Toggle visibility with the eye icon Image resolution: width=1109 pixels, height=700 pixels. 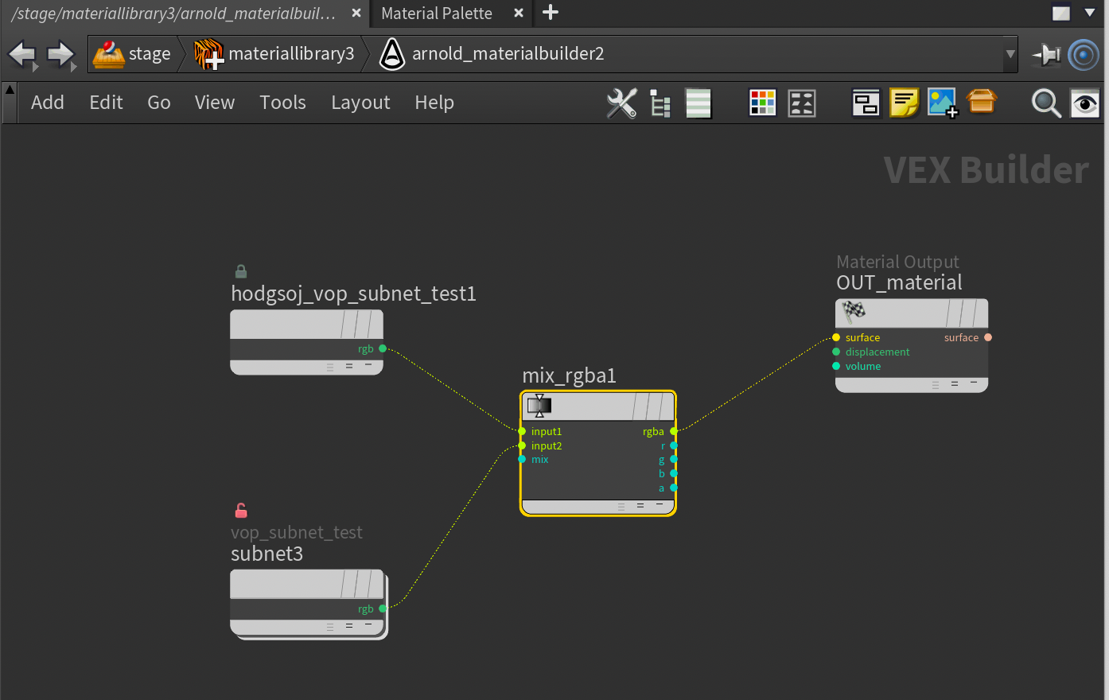click(x=1084, y=103)
